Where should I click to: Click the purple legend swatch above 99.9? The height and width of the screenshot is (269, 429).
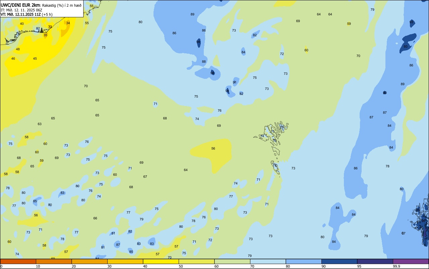[411, 261]
